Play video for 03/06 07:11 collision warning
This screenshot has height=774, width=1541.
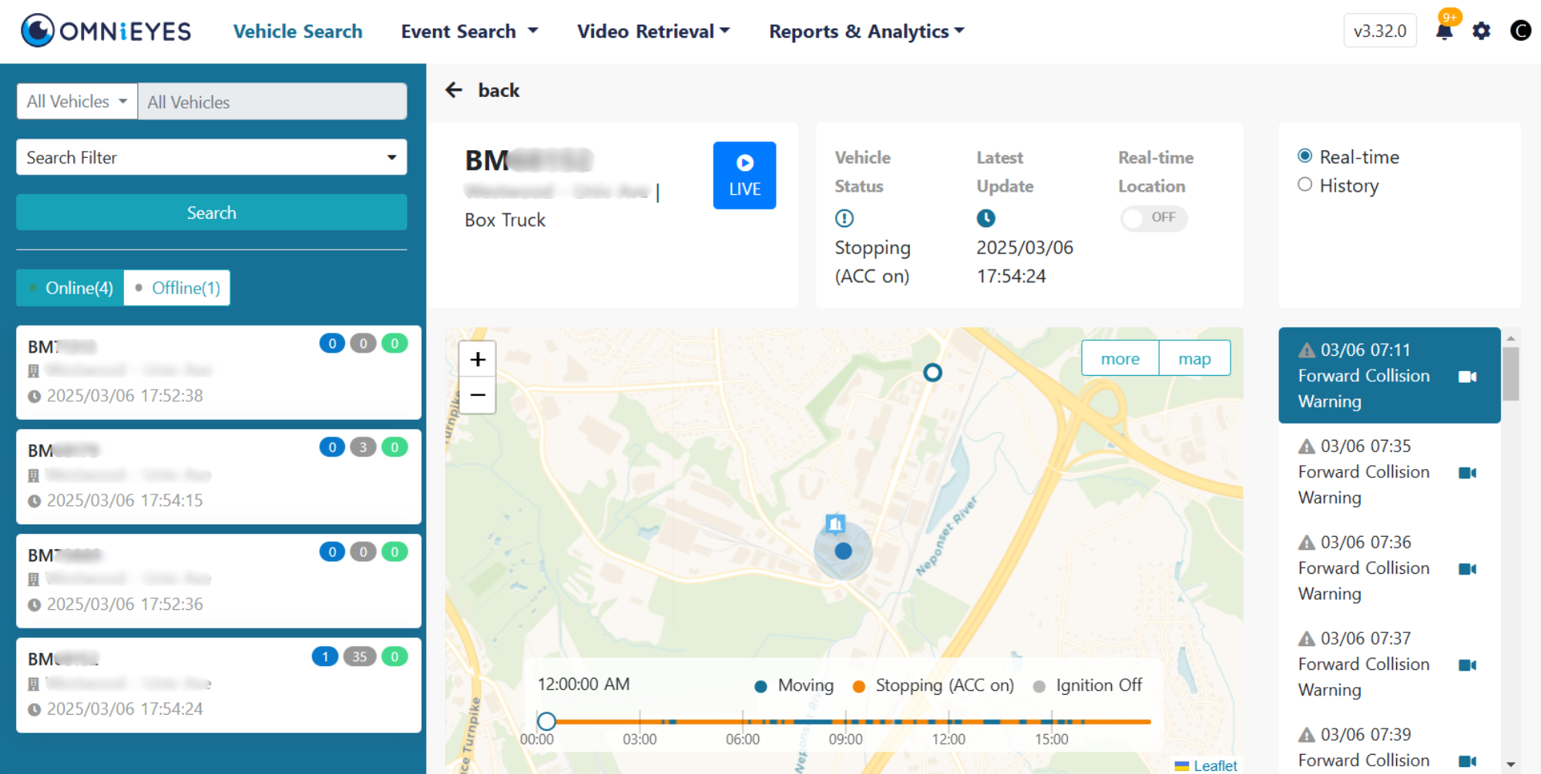pos(1467,377)
